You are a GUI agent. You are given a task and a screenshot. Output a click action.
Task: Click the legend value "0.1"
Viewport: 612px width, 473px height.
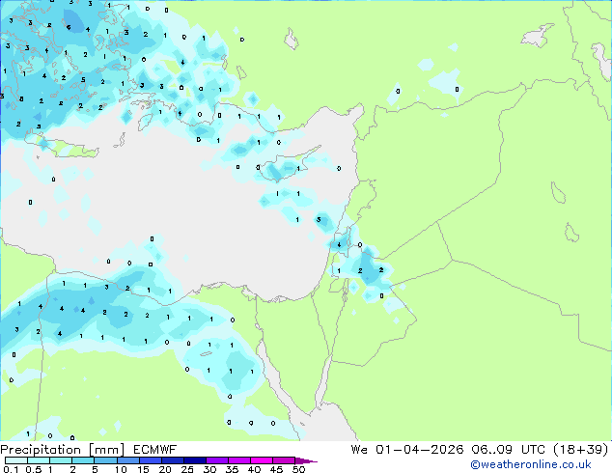[x=10, y=469]
